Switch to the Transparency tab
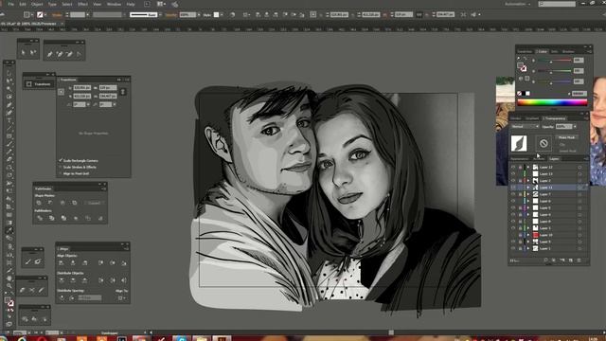The width and height of the screenshot is (606, 341). tap(555, 118)
